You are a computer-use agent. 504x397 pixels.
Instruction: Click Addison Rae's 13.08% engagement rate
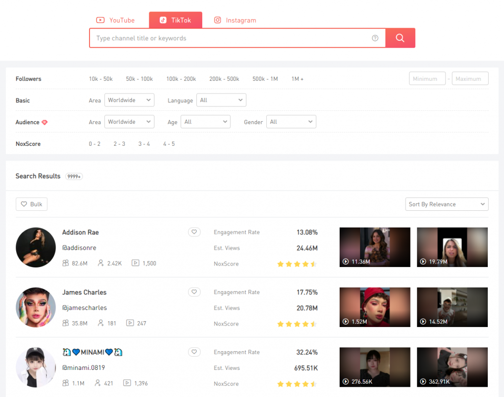pos(307,232)
